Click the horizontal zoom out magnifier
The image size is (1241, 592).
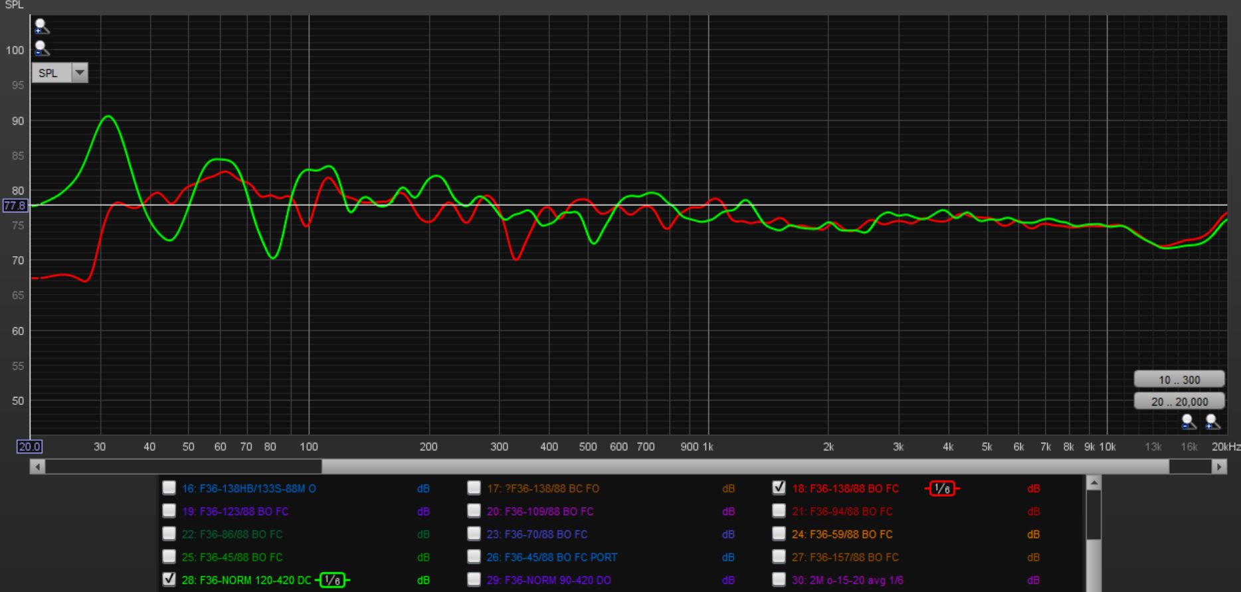(1189, 421)
